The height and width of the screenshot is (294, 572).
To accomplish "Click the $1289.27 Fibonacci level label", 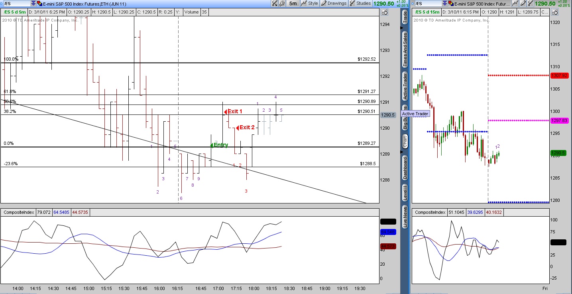I will 366,143.
